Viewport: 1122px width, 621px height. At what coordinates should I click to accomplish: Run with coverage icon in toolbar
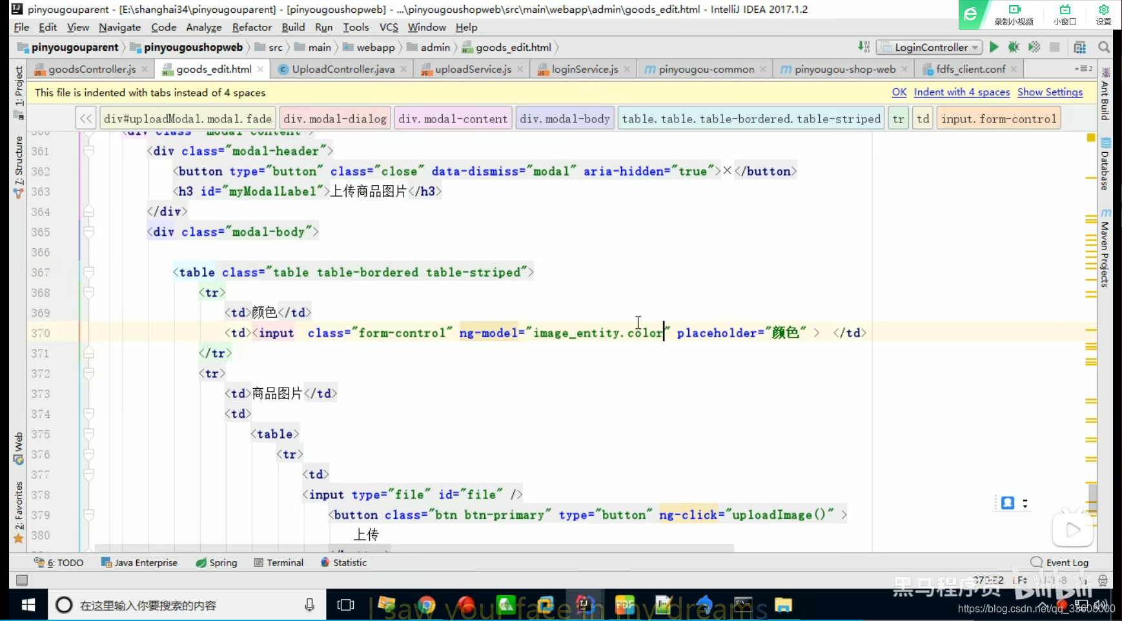[1034, 47]
